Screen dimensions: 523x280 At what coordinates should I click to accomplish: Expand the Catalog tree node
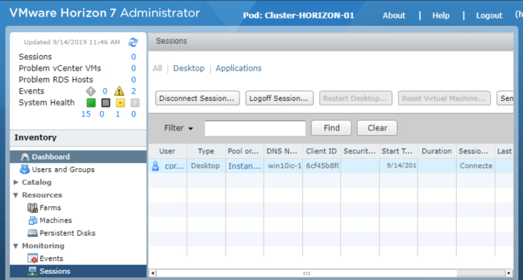(16, 182)
